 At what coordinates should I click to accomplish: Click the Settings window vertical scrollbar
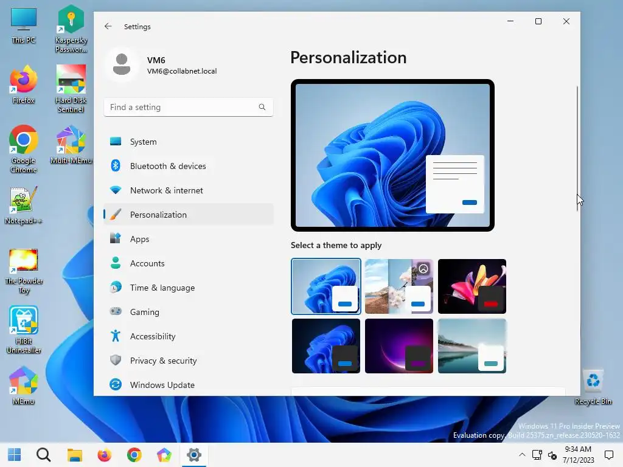(x=577, y=149)
